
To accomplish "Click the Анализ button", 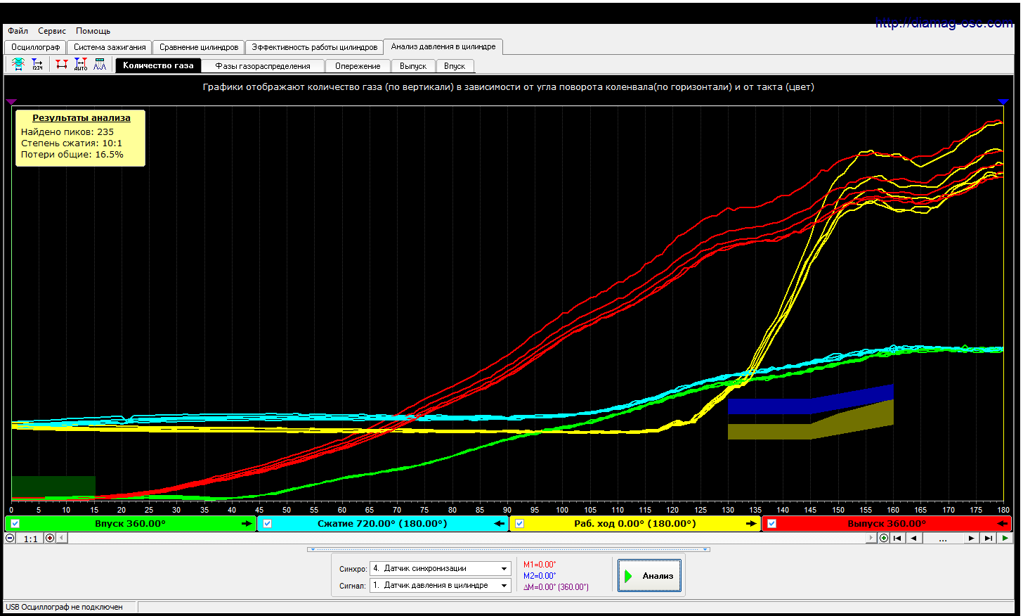I will tap(649, 576).
